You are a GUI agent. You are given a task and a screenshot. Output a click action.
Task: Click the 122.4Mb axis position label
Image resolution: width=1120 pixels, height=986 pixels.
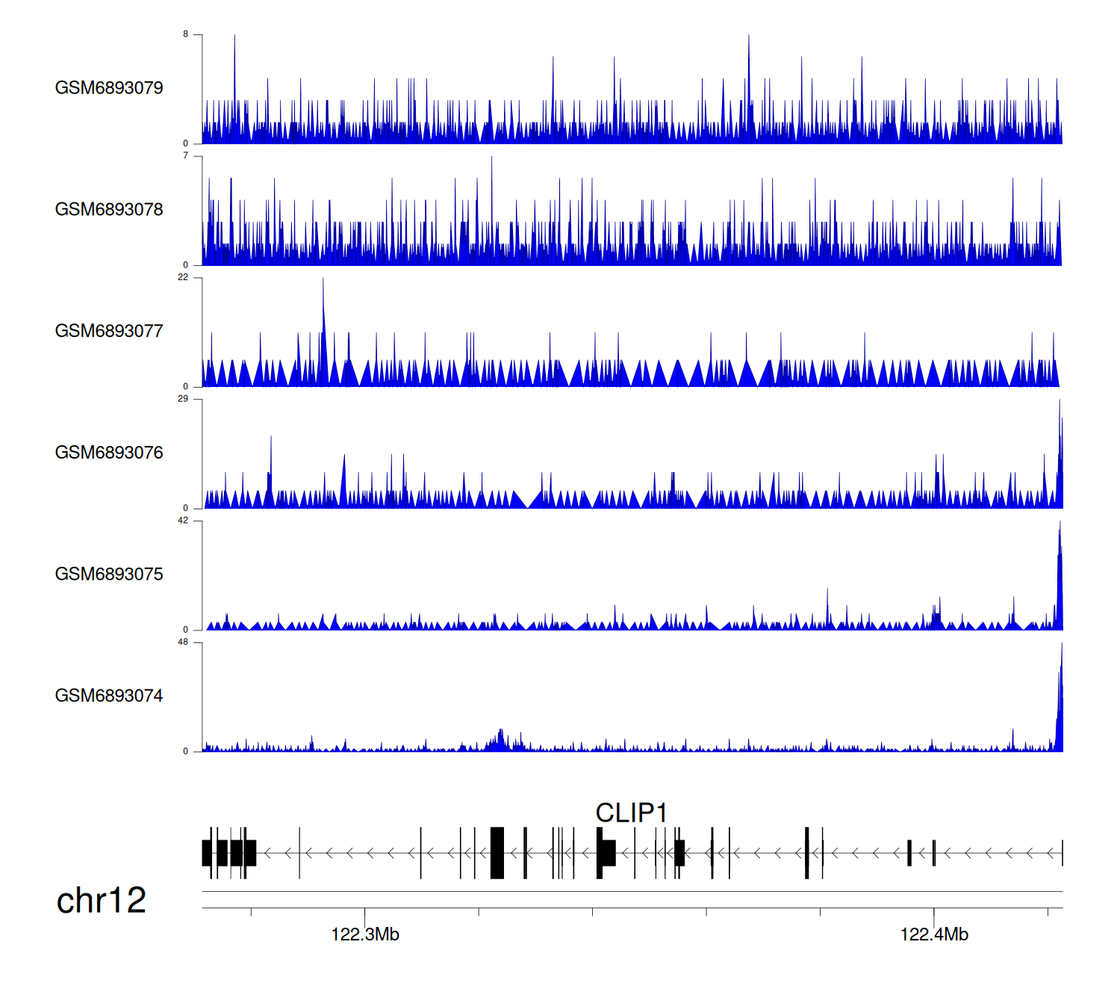(934, 934)
